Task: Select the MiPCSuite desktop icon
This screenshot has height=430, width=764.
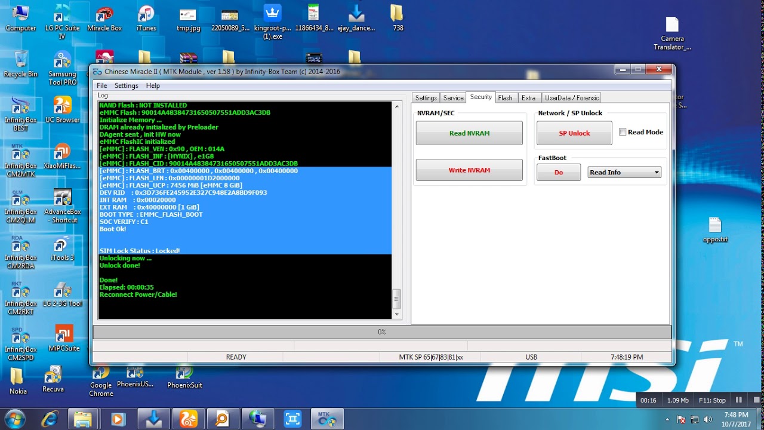Action: tap(64, 338)
